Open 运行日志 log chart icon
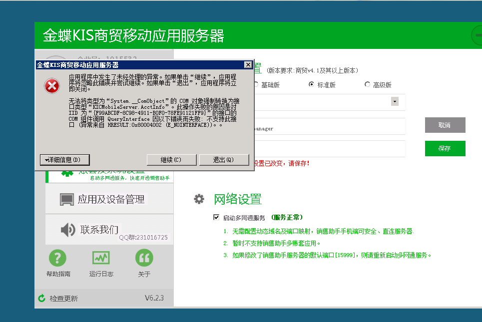Image resolution: width=482 pixels, height=322 pixels. pos(101,258)
